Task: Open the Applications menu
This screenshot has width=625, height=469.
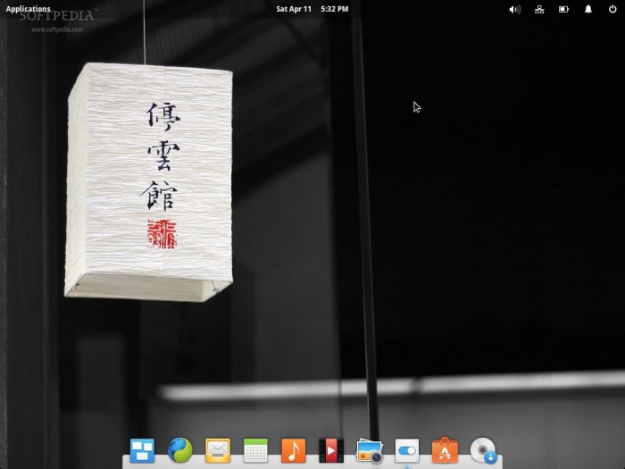Action: (x=29, y=9)
